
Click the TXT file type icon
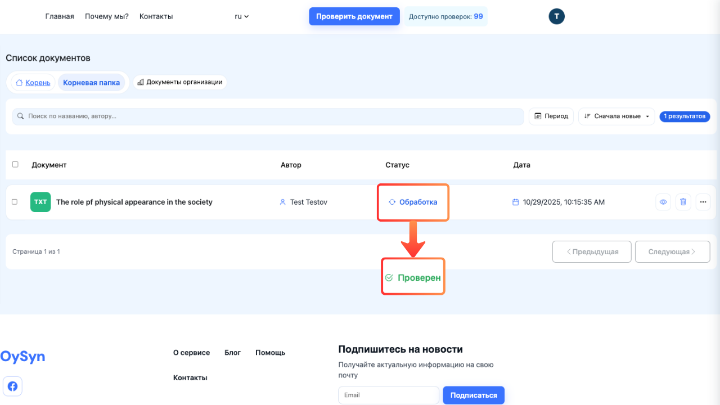(x=40, y=201)
